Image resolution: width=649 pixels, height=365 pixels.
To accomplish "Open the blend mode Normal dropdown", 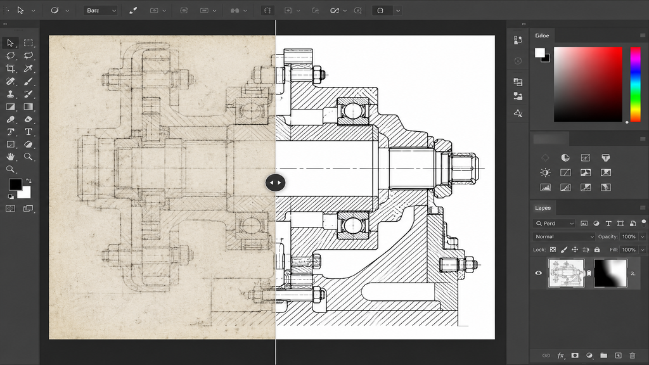I will point(563,237).
